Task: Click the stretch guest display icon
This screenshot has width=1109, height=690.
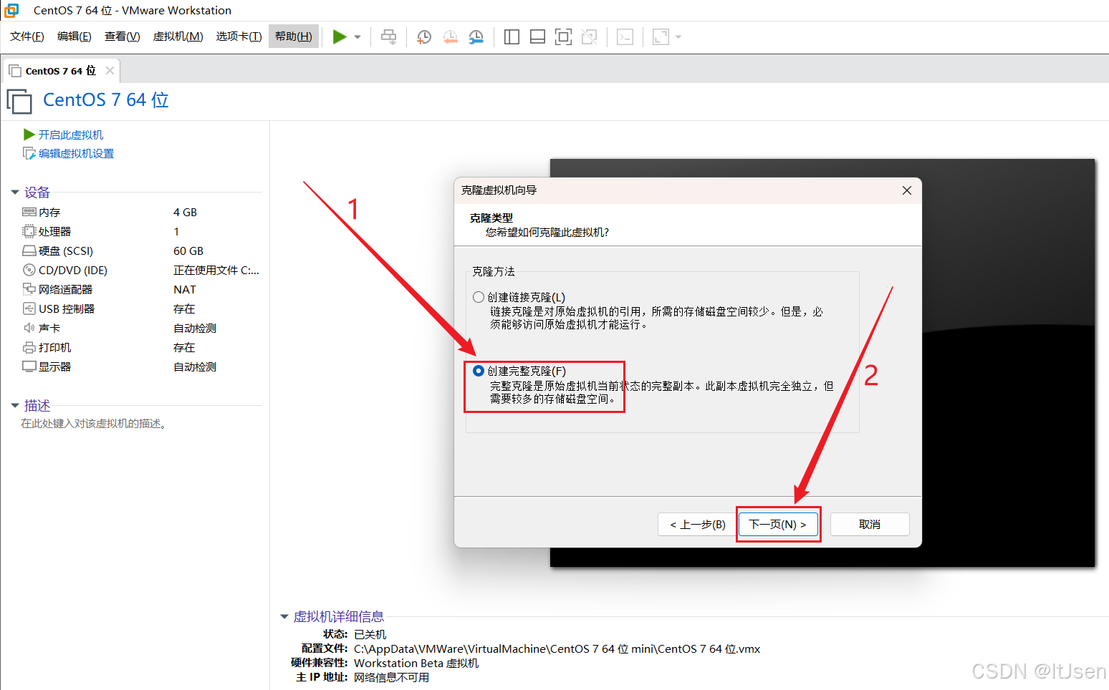Action: tap(661, 37)
